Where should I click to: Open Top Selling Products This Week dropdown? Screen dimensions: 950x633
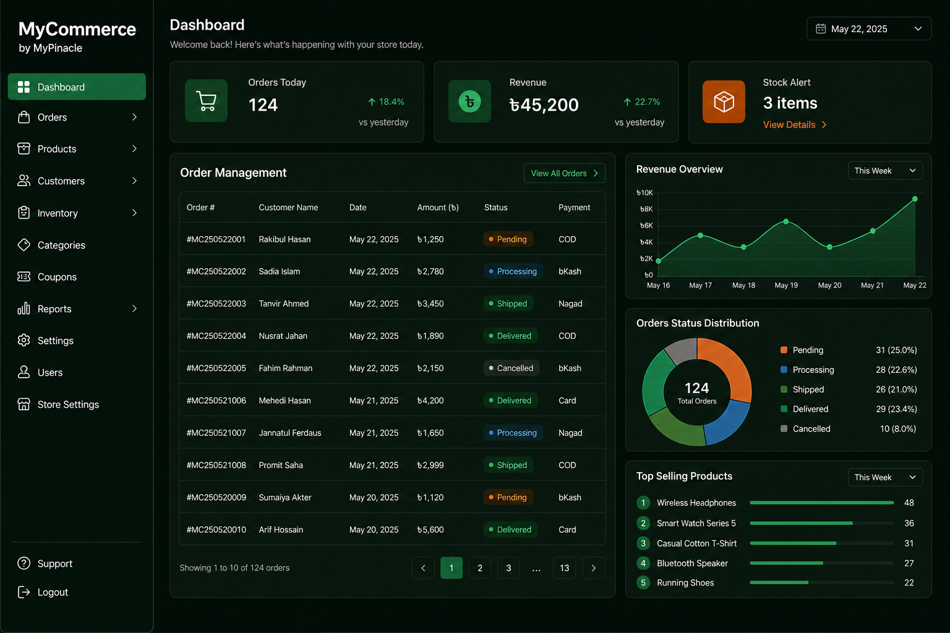(885, 477)
